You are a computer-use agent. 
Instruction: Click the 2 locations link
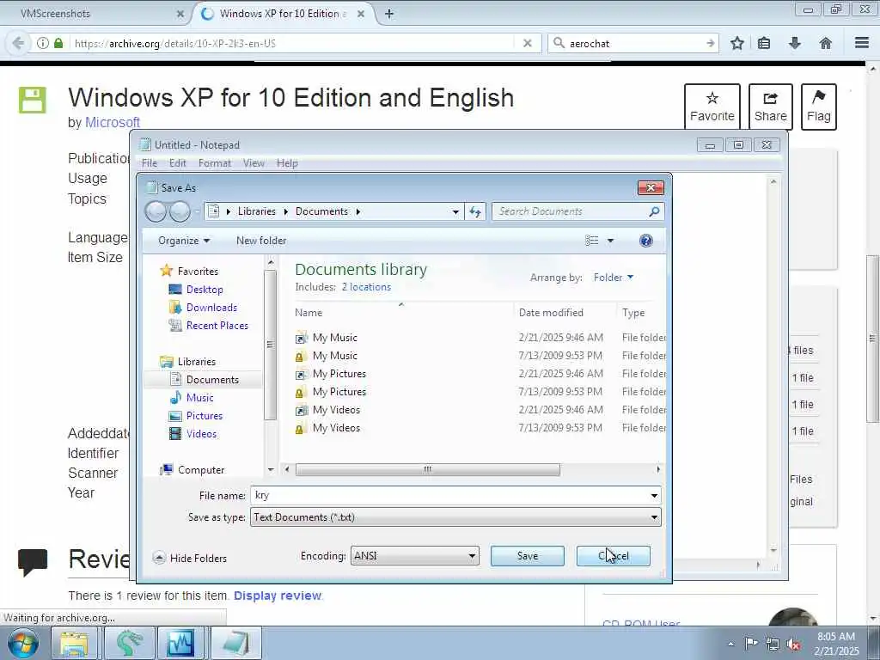point(366,287)
